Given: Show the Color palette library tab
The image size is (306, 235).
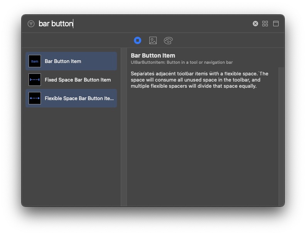Looking at the screenshot, I should (168, 41).
